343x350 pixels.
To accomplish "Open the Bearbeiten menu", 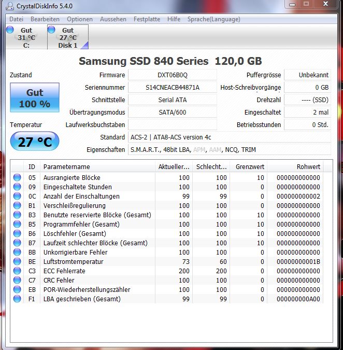I will point(45,19).
